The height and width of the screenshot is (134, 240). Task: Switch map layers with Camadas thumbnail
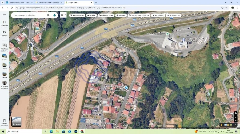[16, 122]
